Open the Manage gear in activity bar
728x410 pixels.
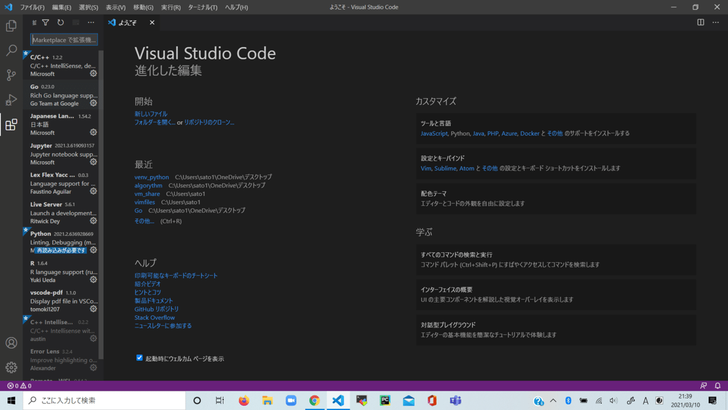pos(11,367)
